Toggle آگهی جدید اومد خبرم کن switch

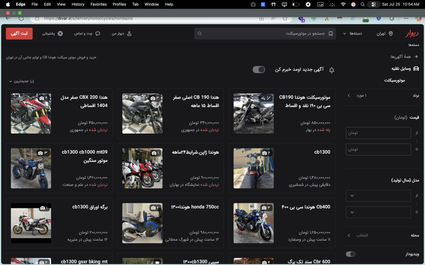click(x=259, y=70)
